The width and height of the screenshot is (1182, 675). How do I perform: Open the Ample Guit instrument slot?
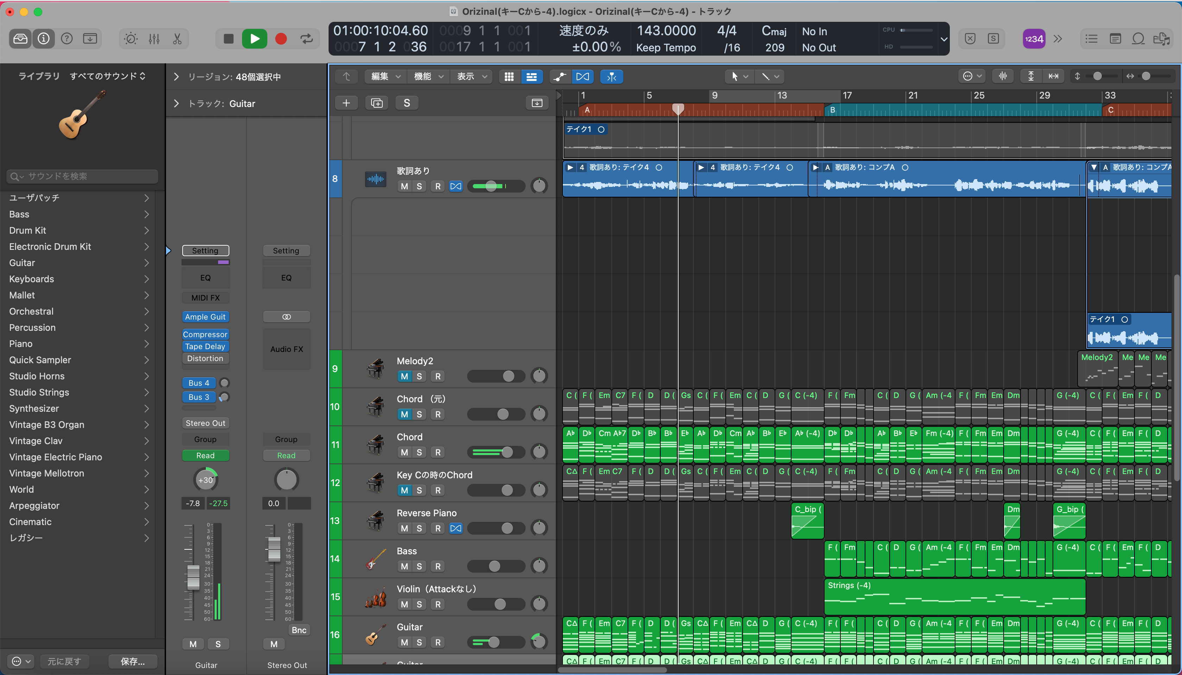tap(205, 317)
